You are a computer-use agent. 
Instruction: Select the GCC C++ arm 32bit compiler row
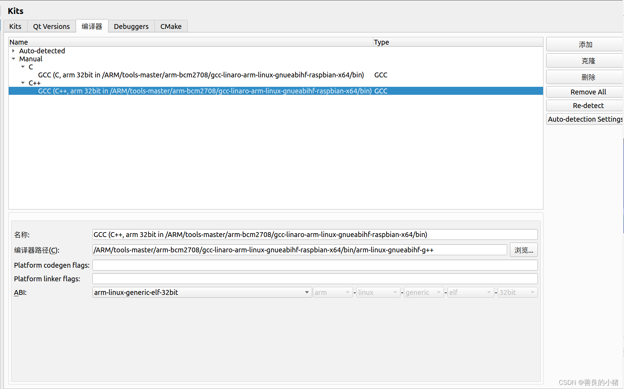276,91
